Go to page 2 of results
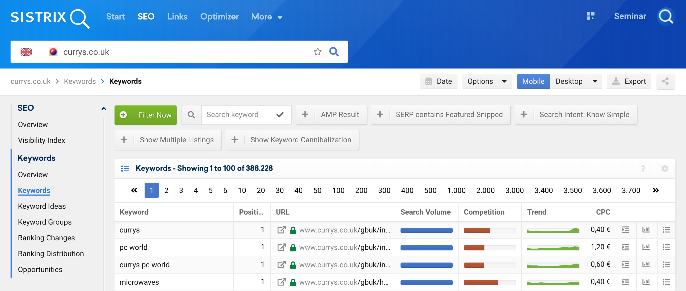The image size is (686, 291). pos(166,190)
